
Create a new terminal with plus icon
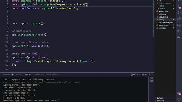(138, 75)
